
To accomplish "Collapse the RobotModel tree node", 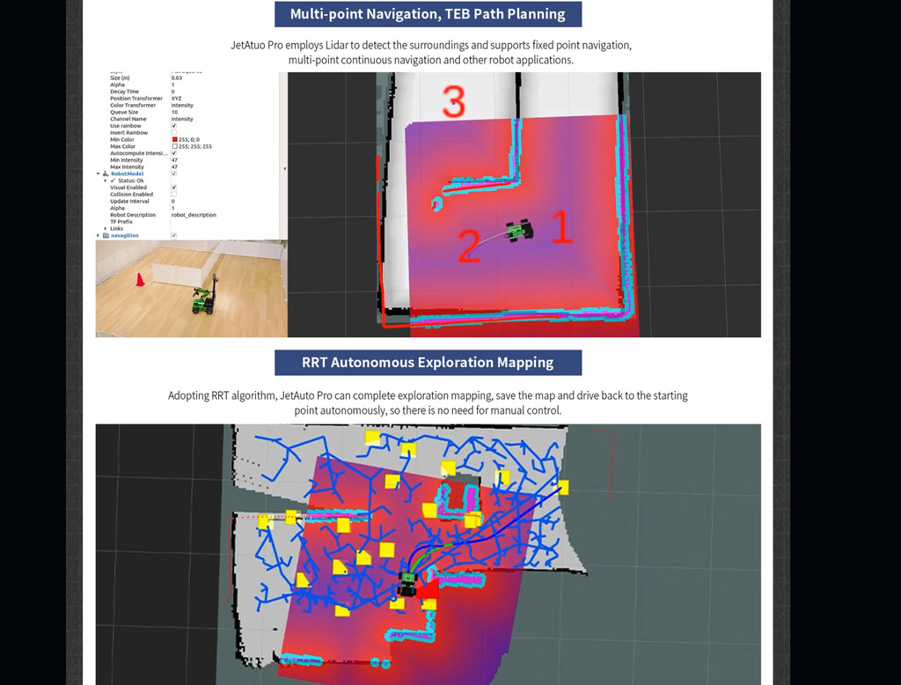I will [99, 173].
